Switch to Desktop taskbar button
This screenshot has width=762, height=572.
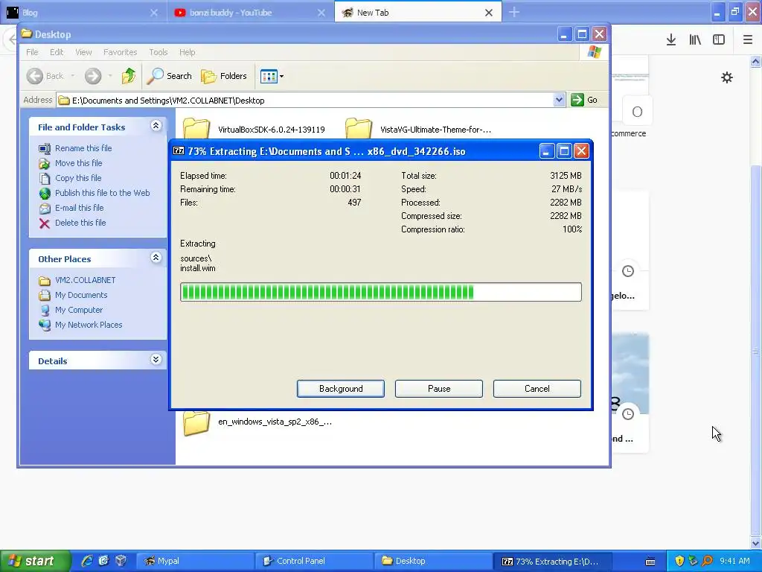click(x=434, y=561)
